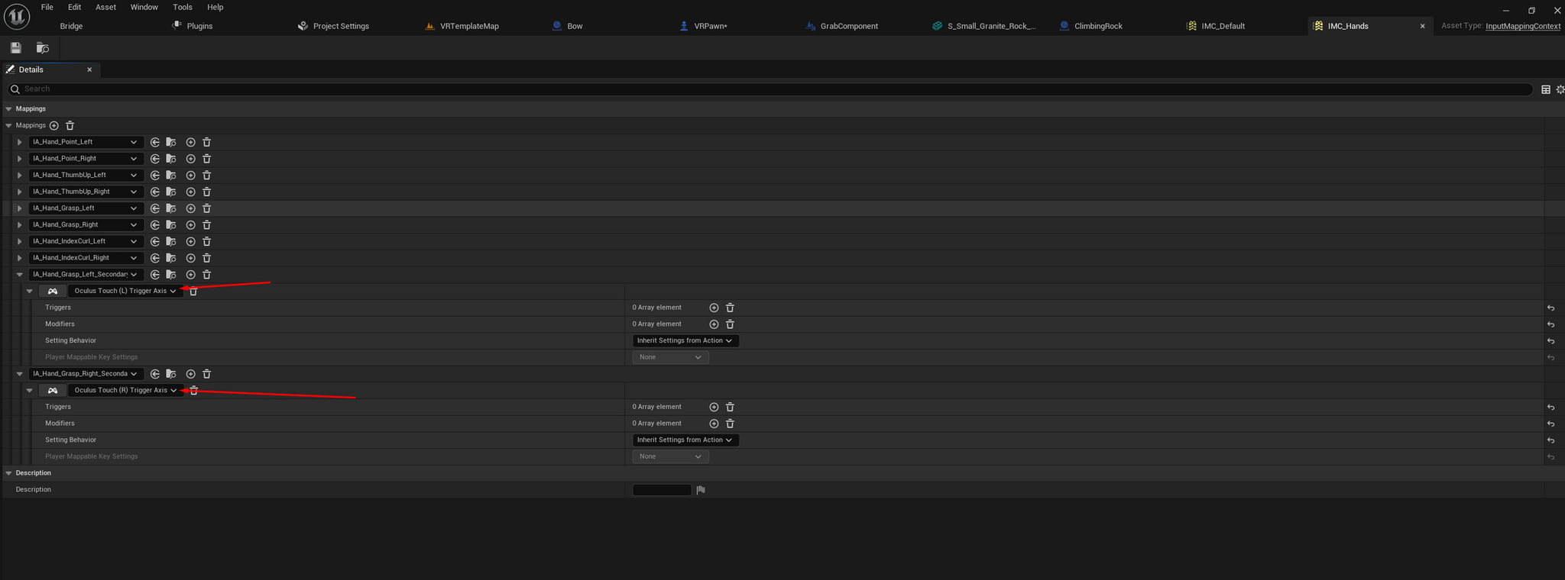
Task: Delete the IA_Hand_IndexCurl_Right mapping with trash icon
Action: (206, 258)
